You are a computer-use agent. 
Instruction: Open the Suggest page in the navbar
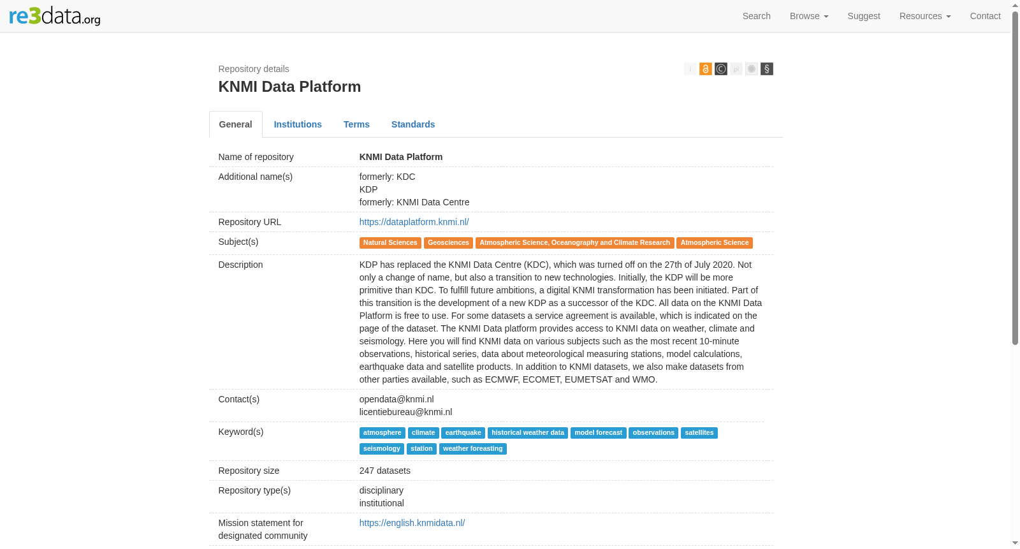coord(864,16)
